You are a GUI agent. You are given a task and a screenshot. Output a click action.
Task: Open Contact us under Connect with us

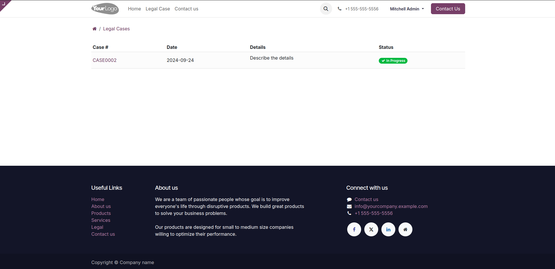pos(366,199)
